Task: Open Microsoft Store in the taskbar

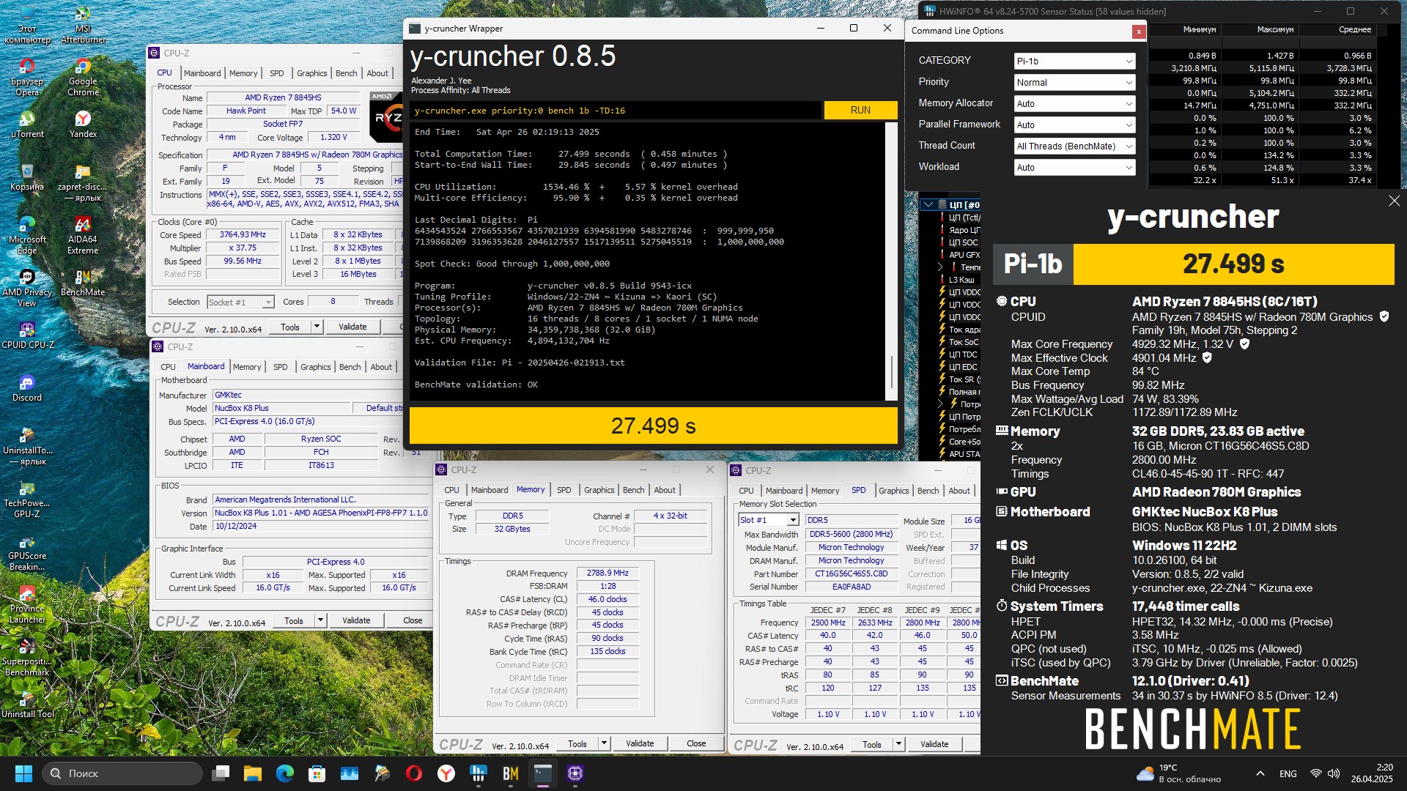Action: (x=317, y=773)
